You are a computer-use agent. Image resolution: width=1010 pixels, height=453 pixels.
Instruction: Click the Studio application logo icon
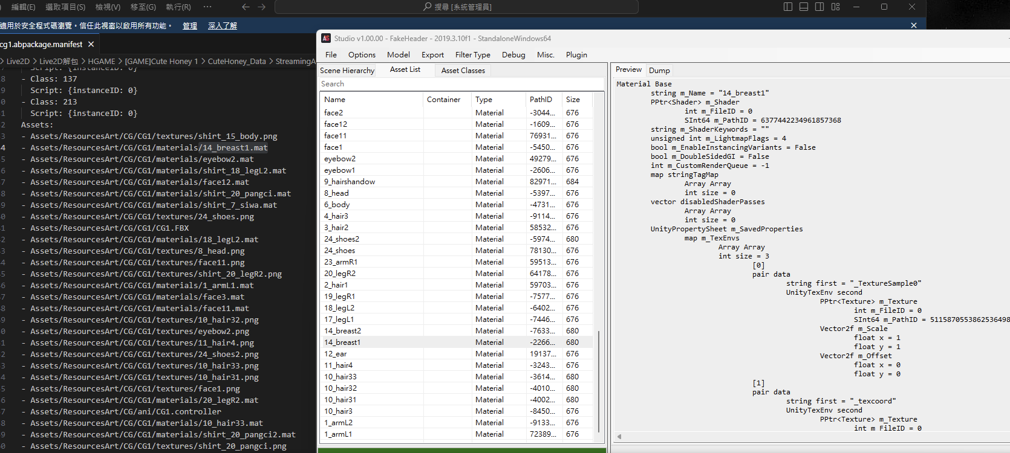tap(326, 38)
